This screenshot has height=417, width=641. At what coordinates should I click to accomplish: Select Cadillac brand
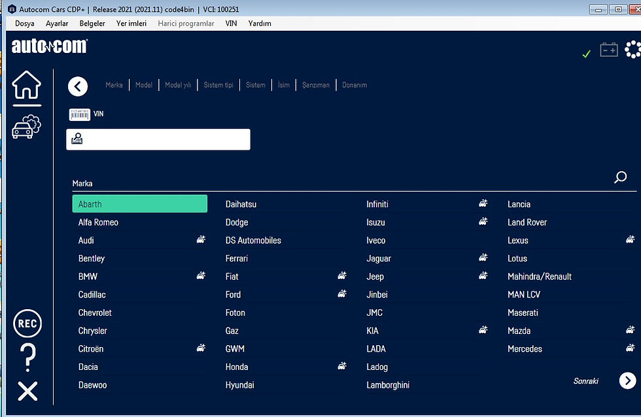coord(92,295)
